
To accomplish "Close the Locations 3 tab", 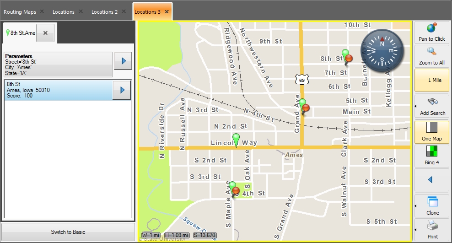I will pos(167,11).
